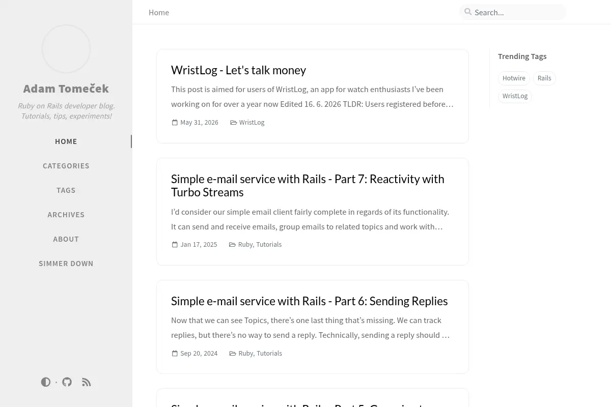The height and width of the screenshot is (407, 611).
Task: Click the search magnifier icon
Action: pyautogui.click(x=468, y=12)
